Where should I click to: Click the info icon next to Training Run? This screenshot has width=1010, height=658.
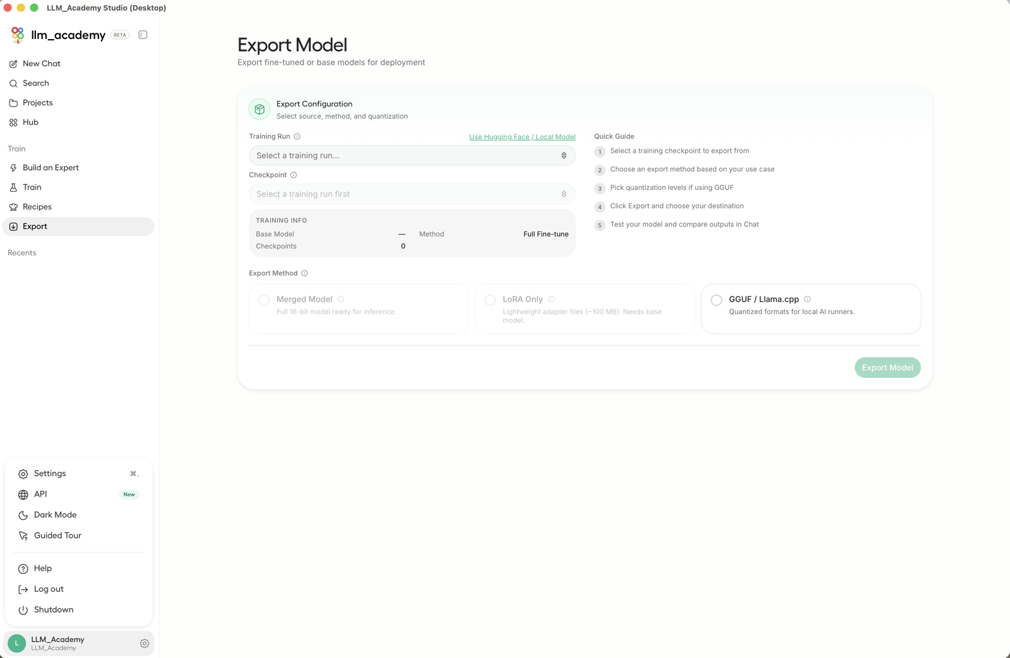(297, 136)
